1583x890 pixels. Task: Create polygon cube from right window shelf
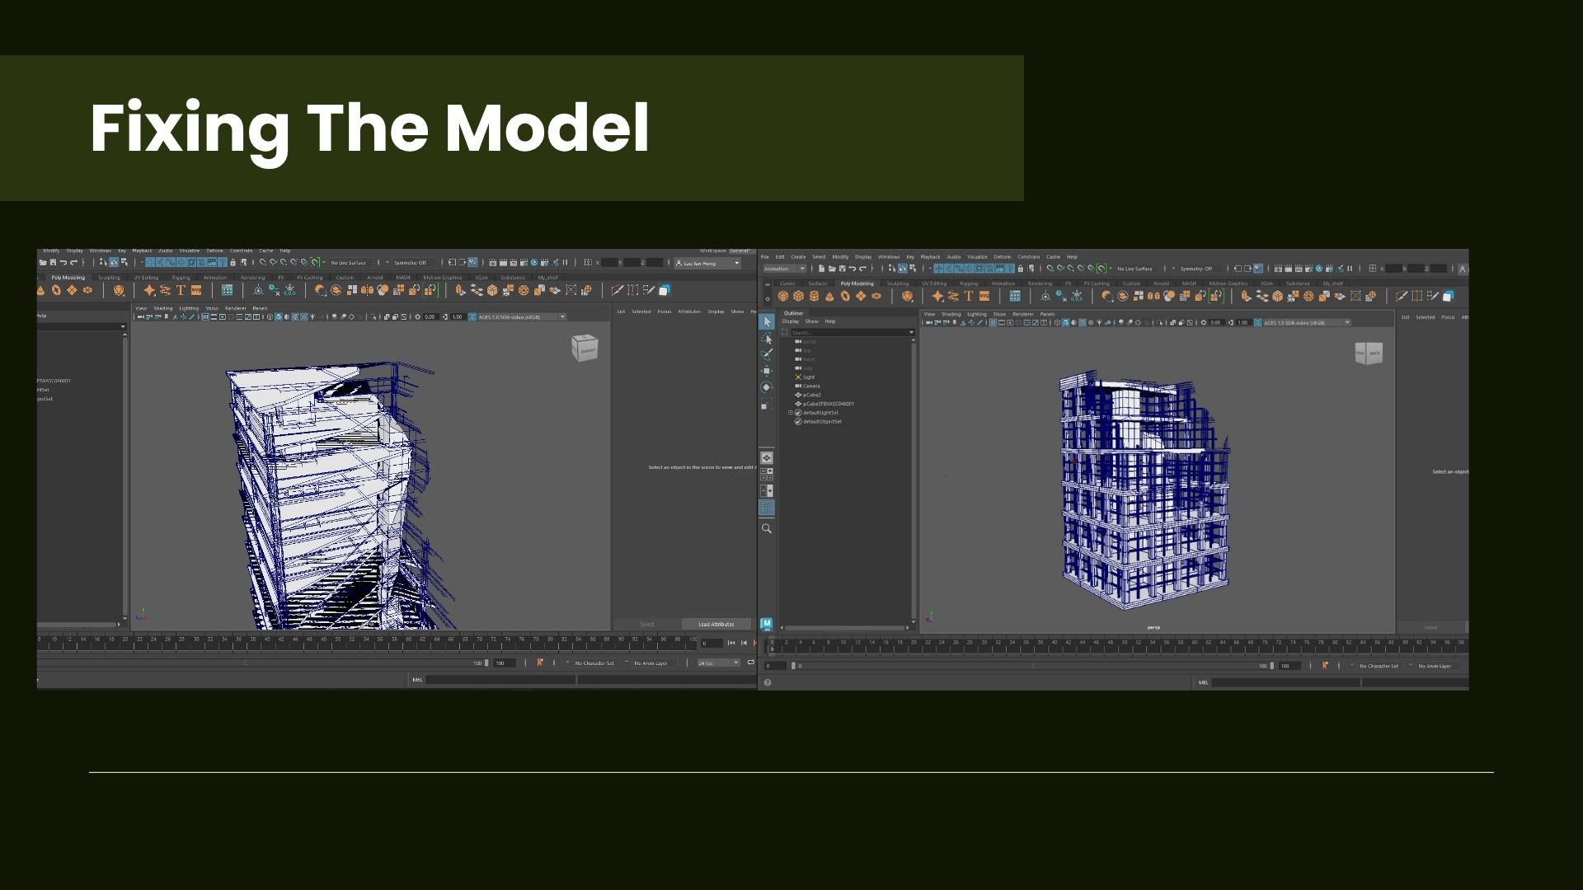(799, 296)
